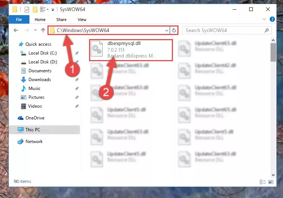Click the scrollbar up arrow
The image size is (283, 198).
[273, 40]
